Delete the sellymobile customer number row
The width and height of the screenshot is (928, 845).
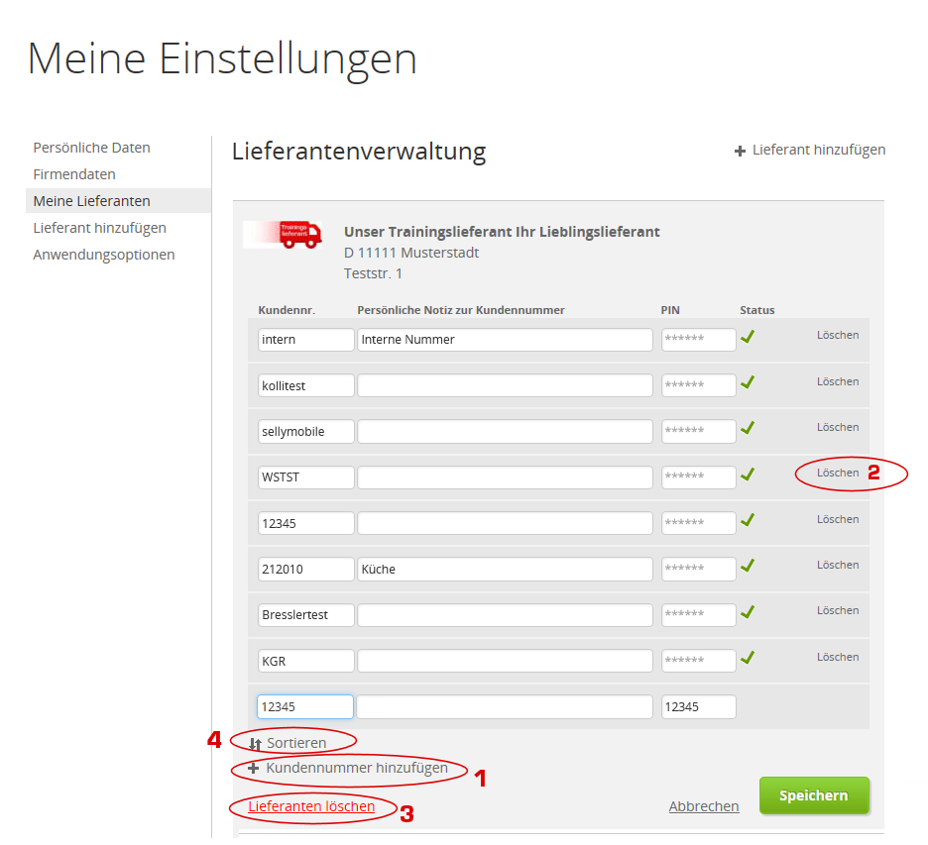[x=838, y=428]
